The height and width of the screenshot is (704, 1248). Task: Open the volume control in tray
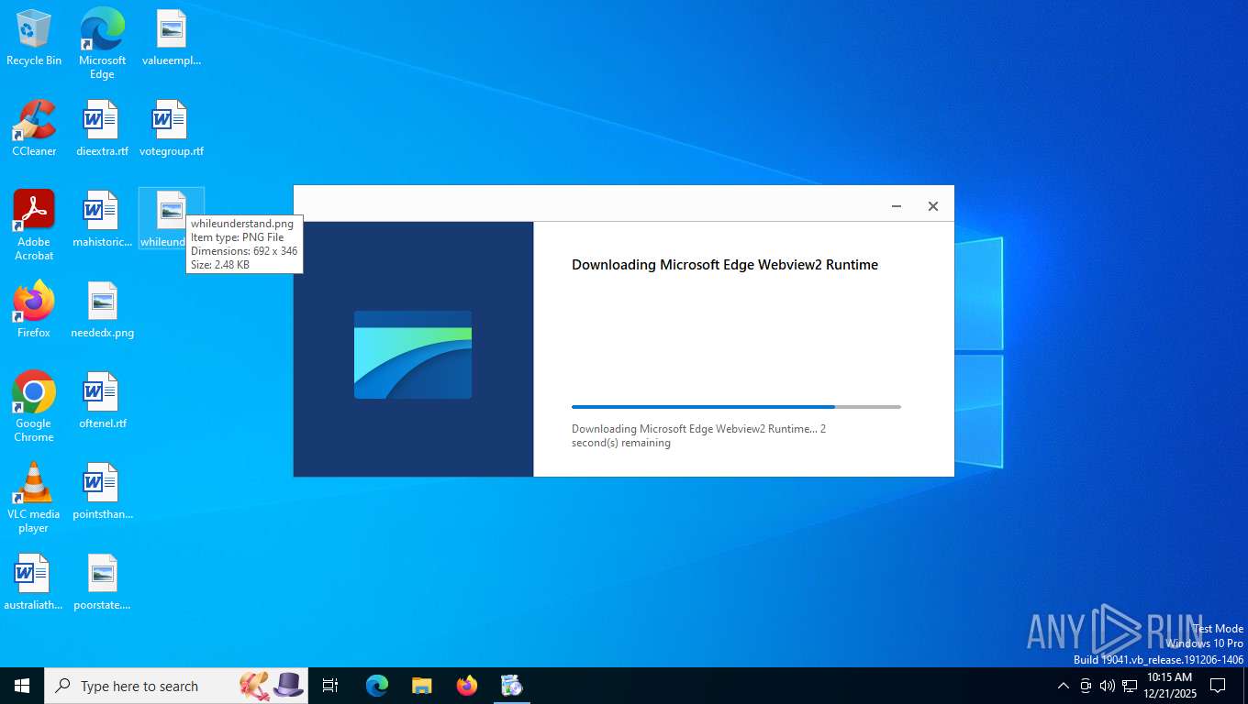tap(1108, 686)
